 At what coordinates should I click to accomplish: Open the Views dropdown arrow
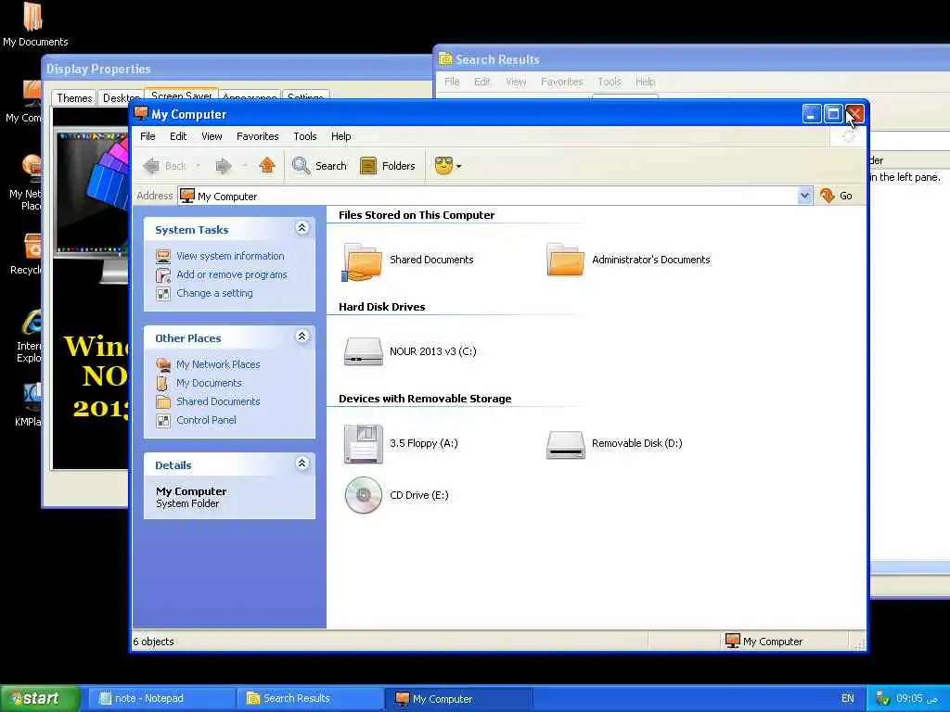(x=458, y=167)
